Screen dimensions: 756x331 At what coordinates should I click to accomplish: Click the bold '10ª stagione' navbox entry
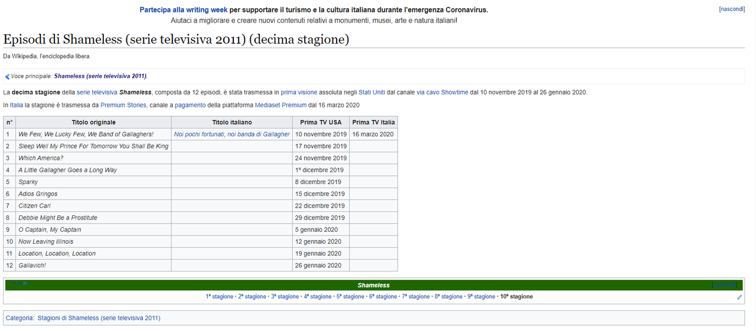pyautogui.click(x=516, y=297)
